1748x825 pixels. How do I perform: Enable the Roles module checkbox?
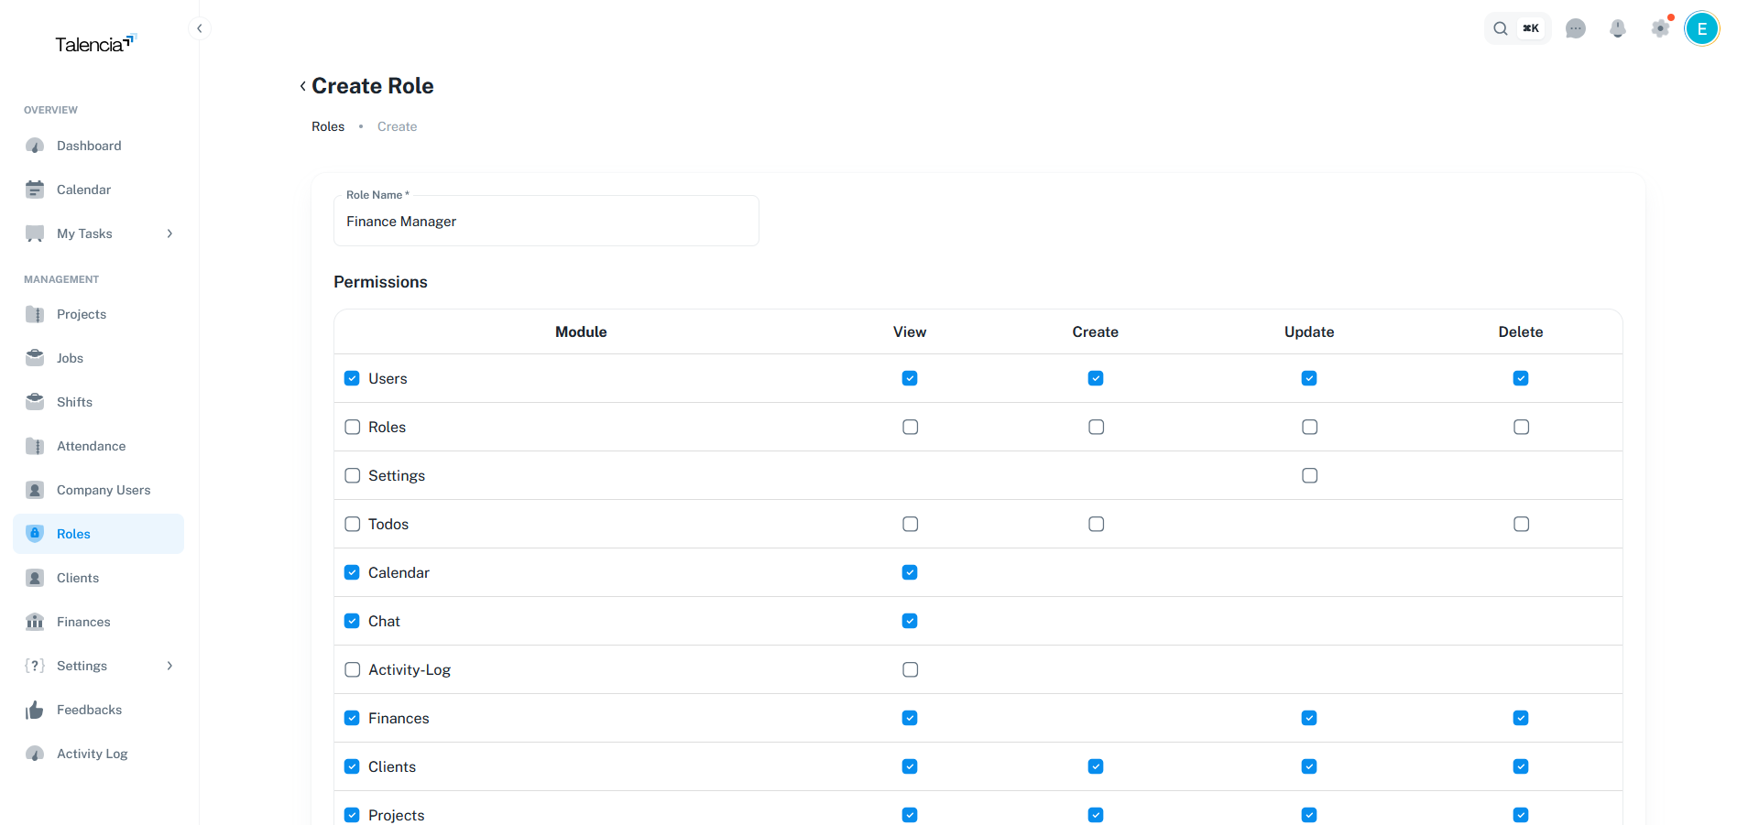click(x=352, y=427)
